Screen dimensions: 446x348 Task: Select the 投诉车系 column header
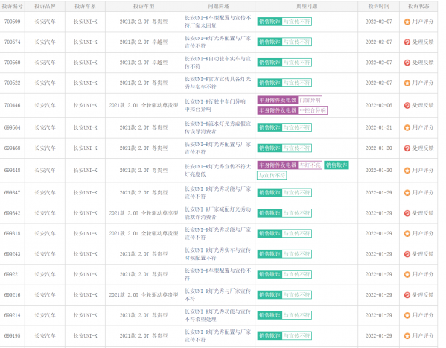tap(85, 6)
